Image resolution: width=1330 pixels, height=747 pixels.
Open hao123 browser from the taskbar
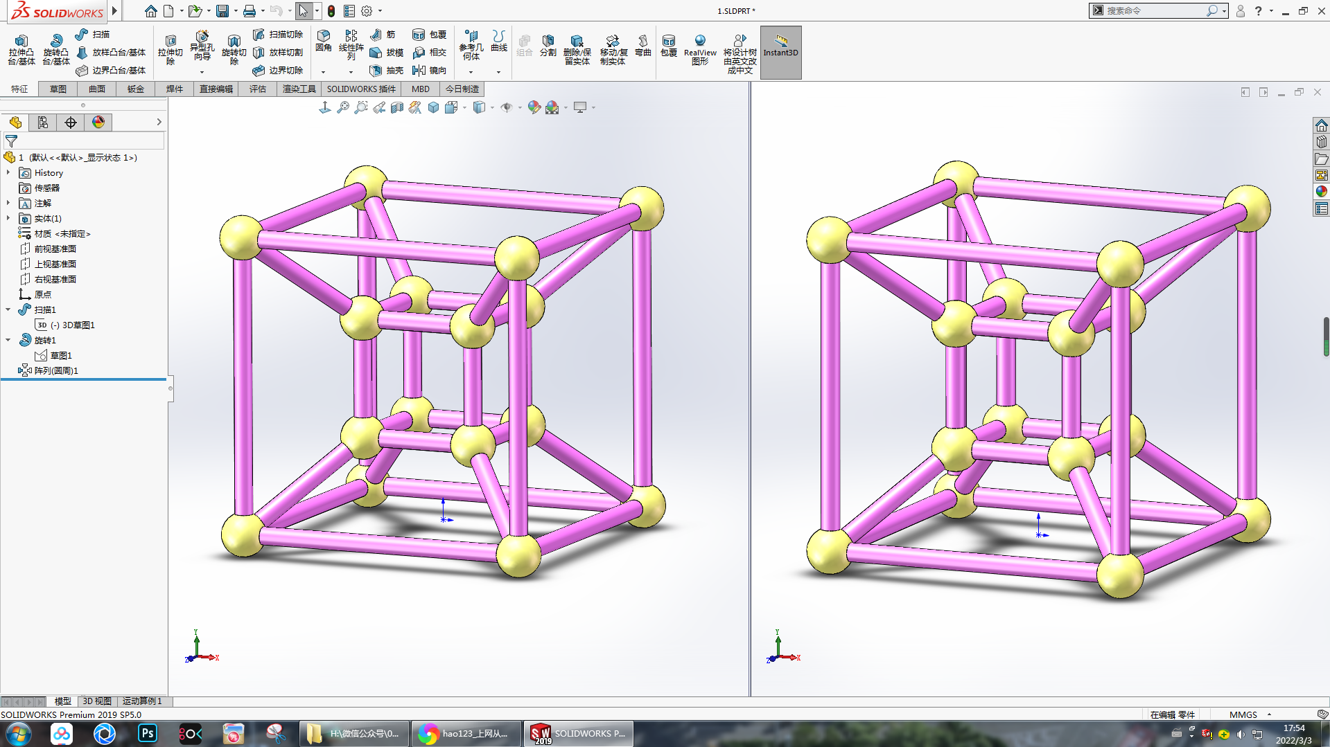[x=466, y=733]
